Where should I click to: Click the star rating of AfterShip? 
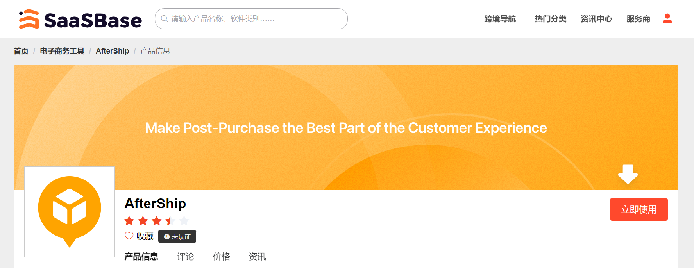click(157, 221)
